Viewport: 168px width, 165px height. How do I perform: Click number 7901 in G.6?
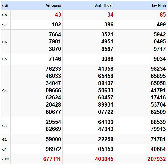(55, 41)
